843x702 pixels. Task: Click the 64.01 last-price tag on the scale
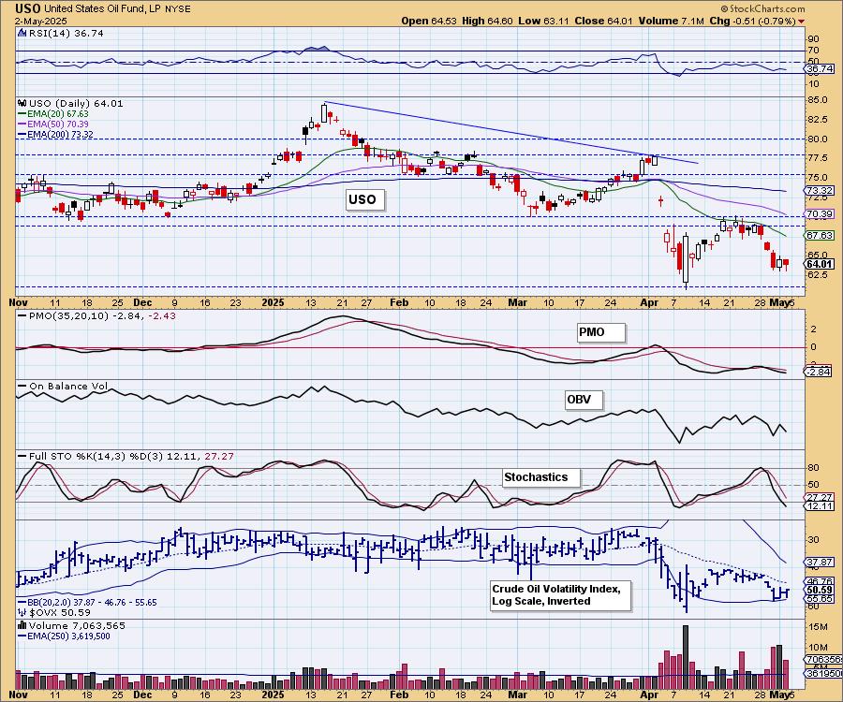(x=820, y=264)
